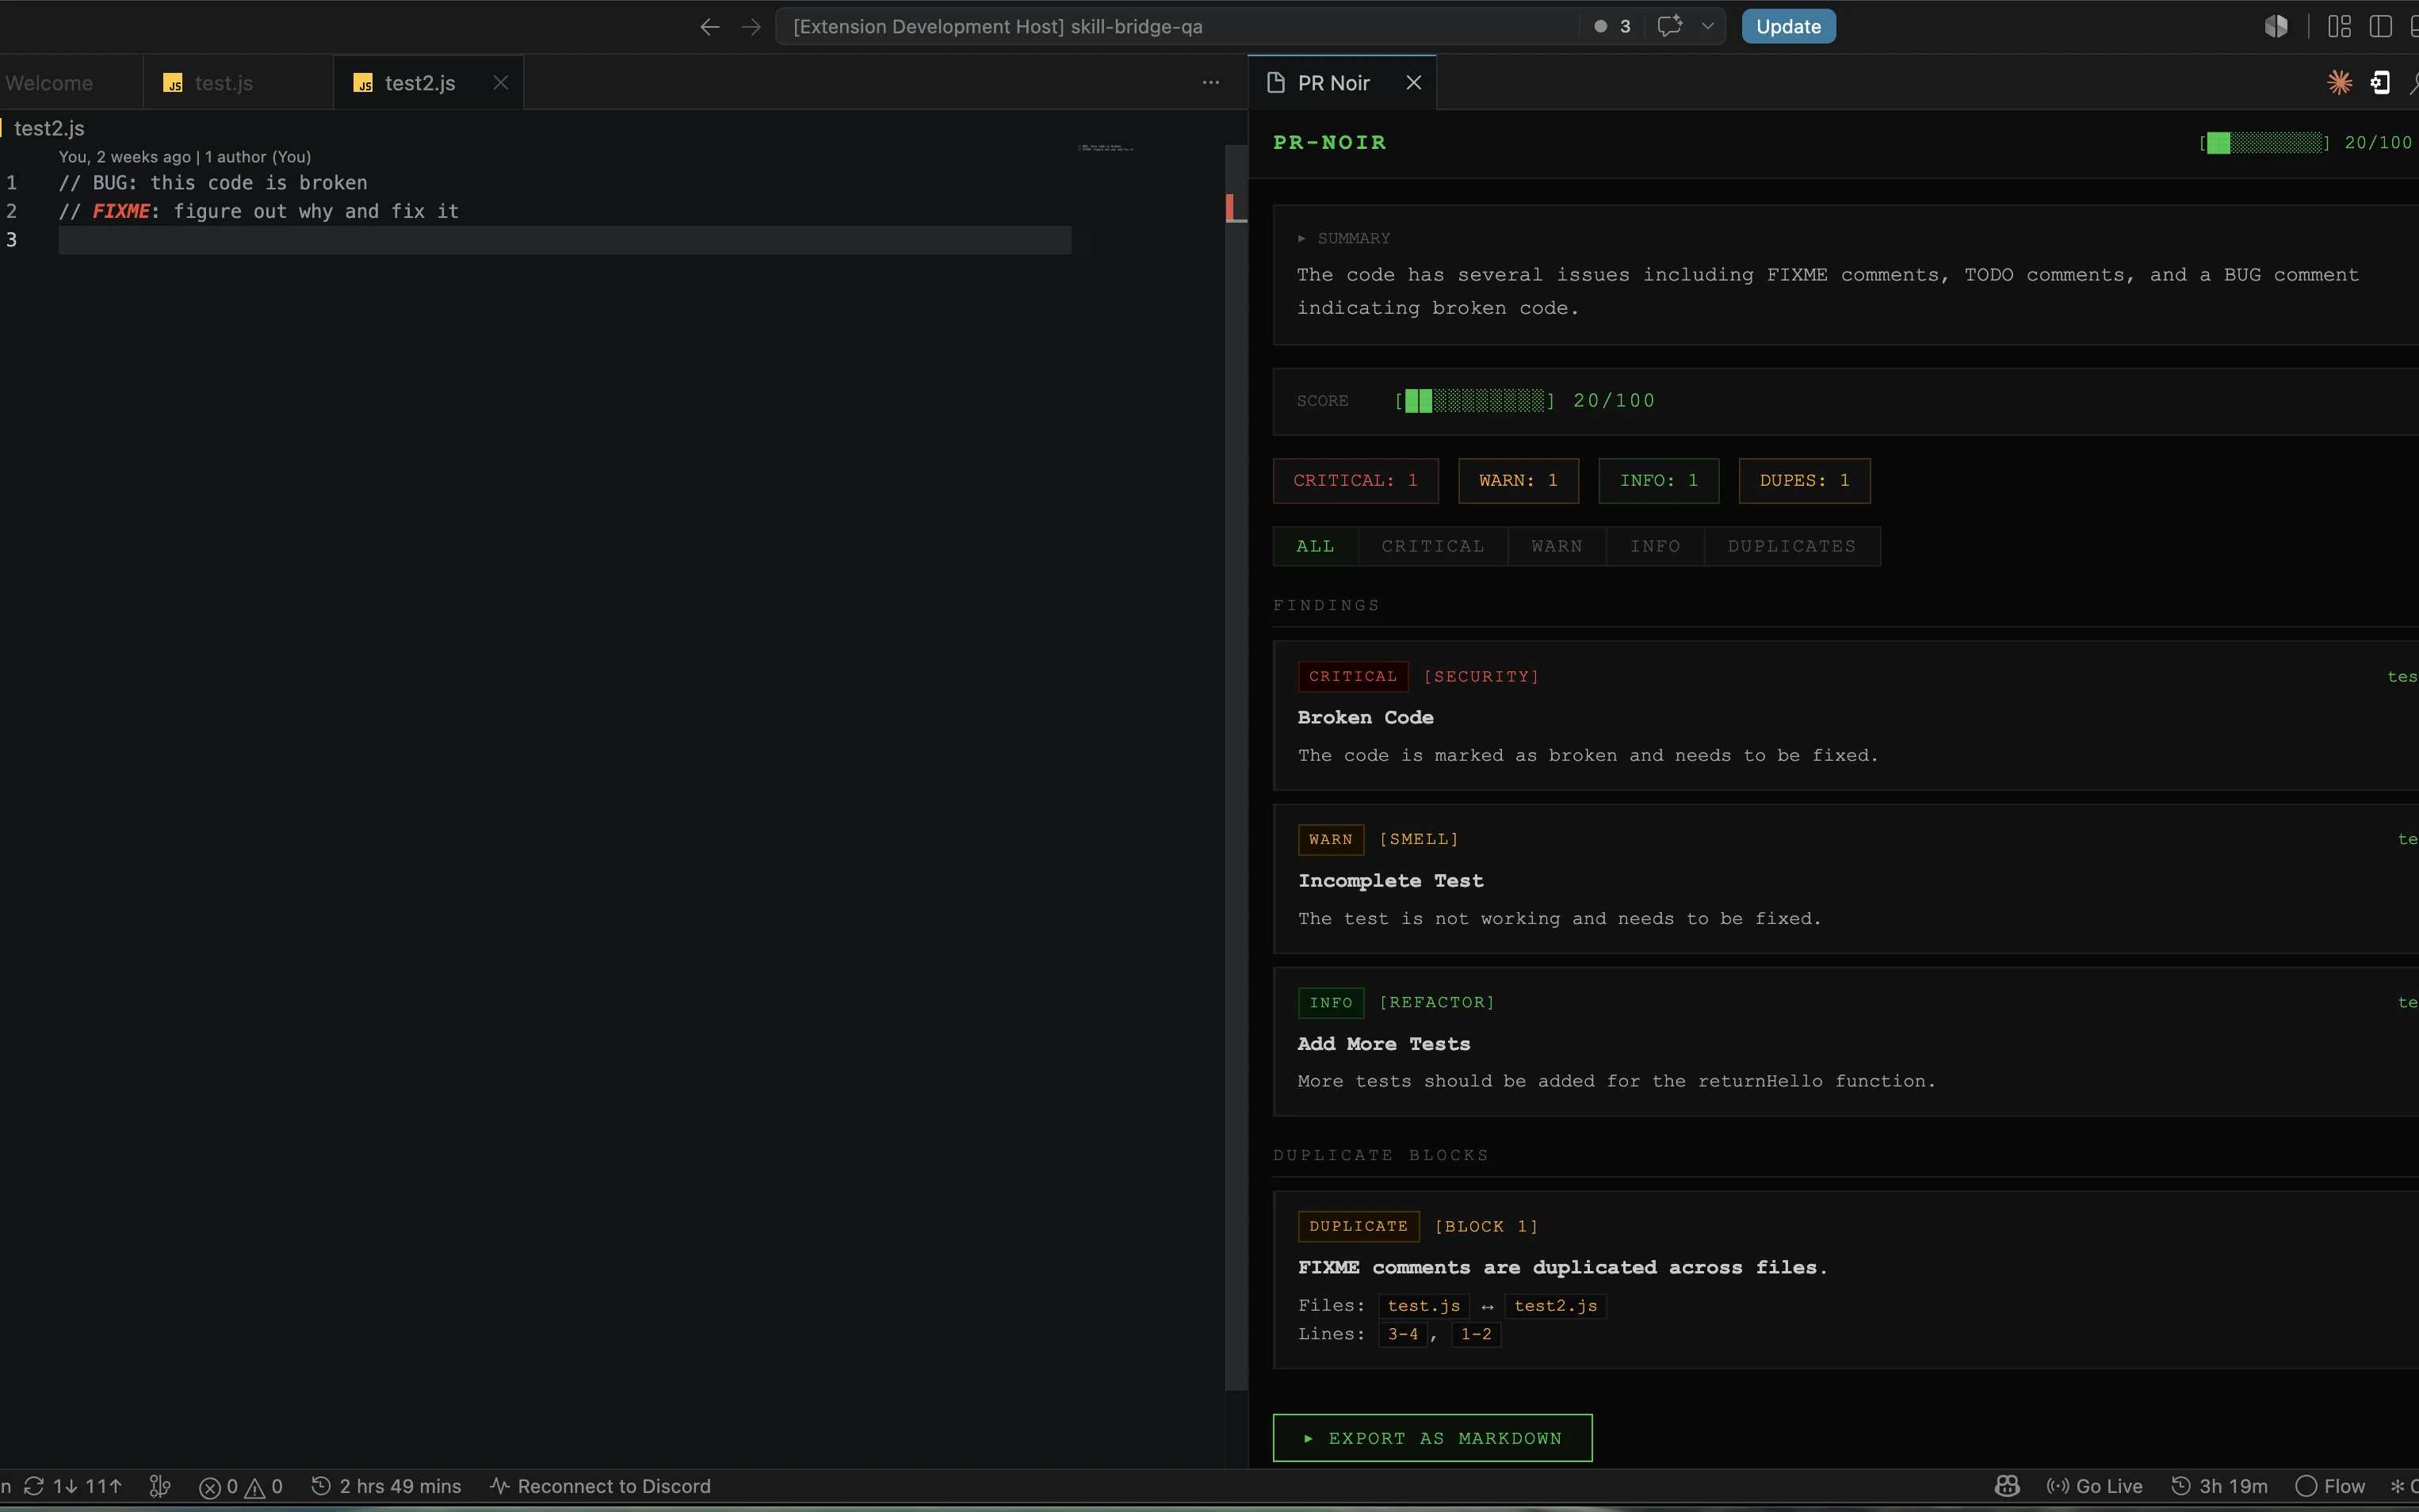Filter findings by INFO

tap(1655, 546)
